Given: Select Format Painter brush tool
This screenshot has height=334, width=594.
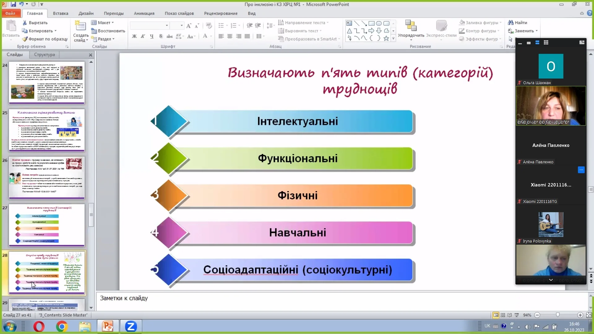Looking at the screenshot, I should click(45, 39).
